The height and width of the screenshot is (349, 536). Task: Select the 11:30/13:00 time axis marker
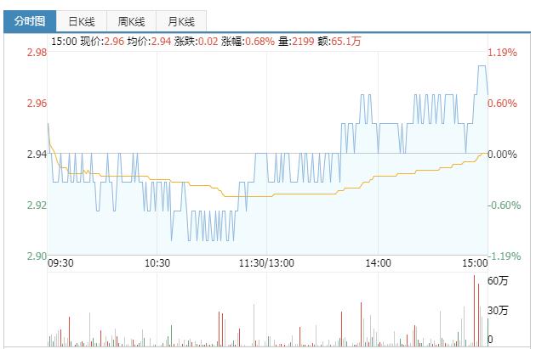(x=268, y=263)
